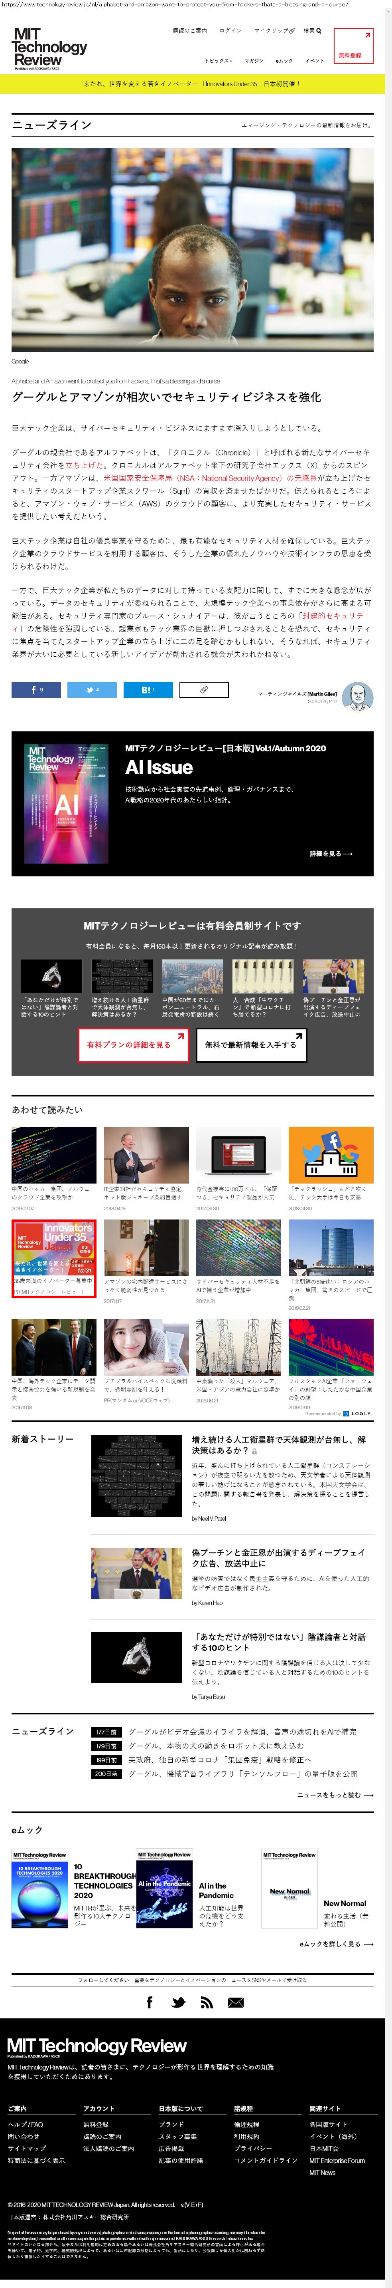
Task: Click 無料で最新情報を入手する button
Action: pyautogui.click(x=251, y=1045)
